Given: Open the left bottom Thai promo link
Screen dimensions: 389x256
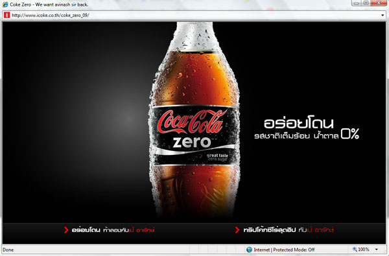Looking at the screenshot, I should click(x=113, y=230).
